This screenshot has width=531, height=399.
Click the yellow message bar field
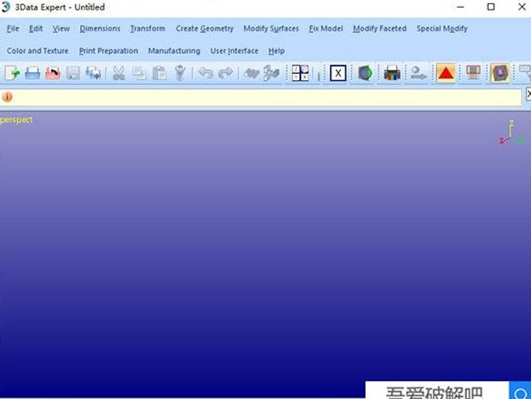[261, 98]
